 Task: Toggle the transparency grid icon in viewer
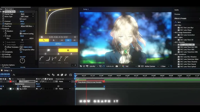click(142, 66)
